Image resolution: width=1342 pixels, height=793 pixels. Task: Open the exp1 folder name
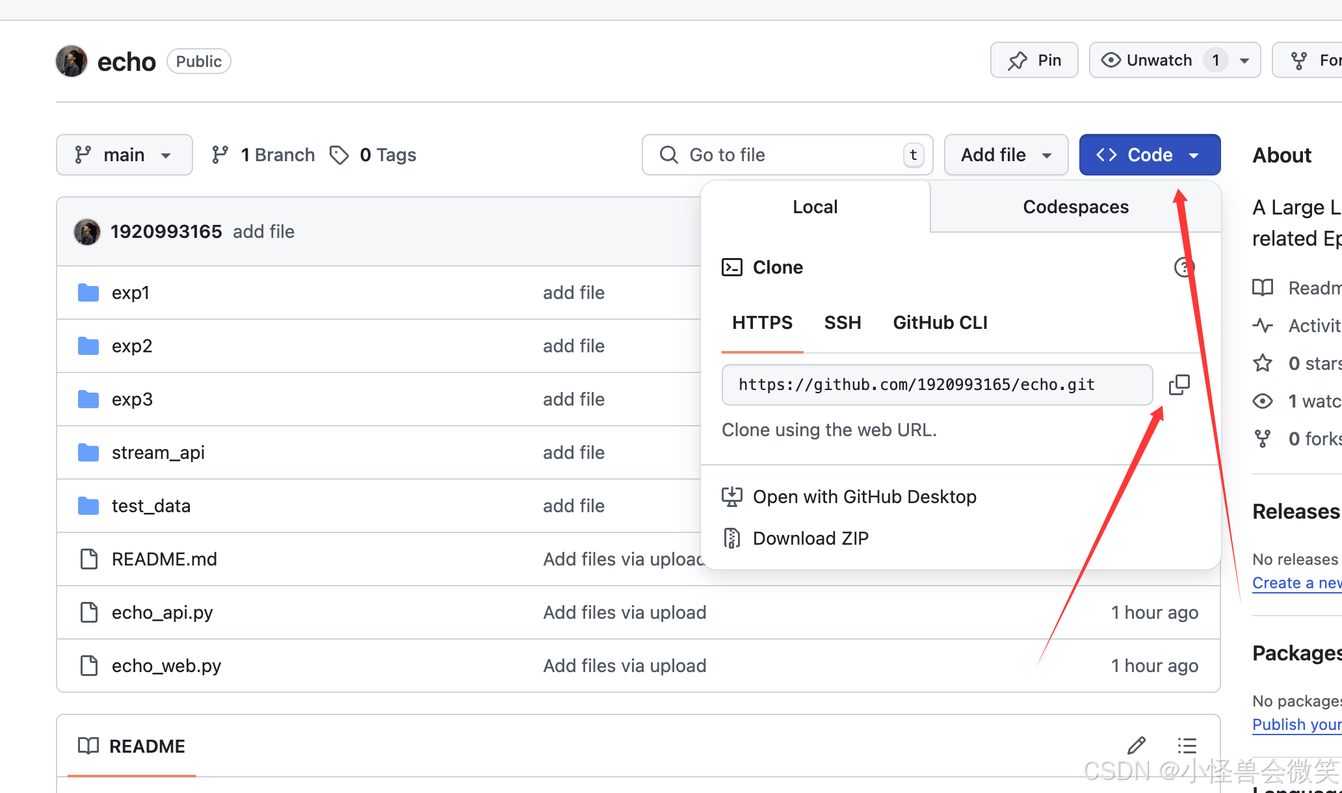tap(131, 293)
